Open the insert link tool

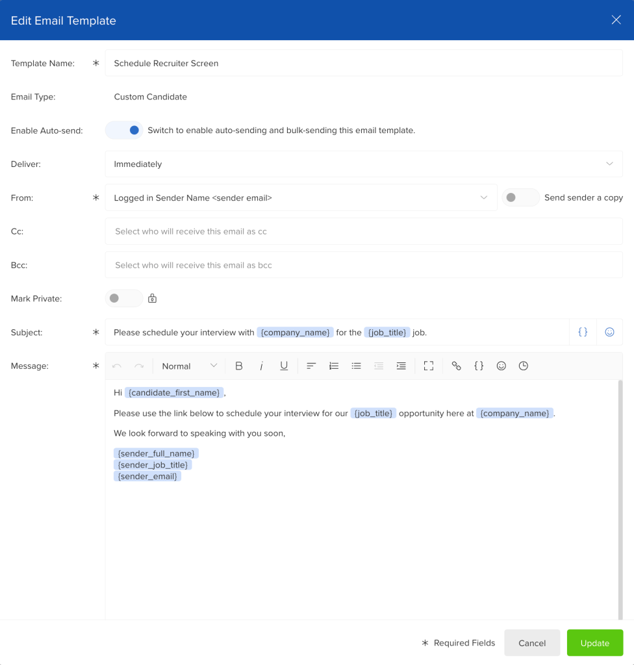456,366
